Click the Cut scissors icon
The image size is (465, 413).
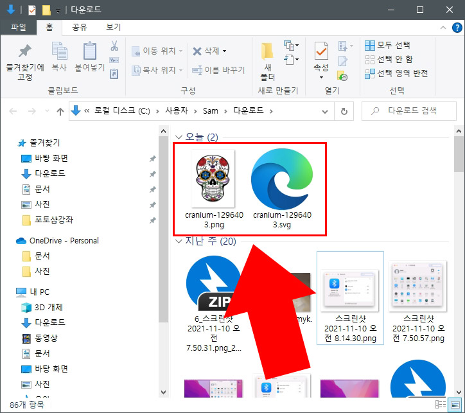pyautogui.click(x=114, y=46)
